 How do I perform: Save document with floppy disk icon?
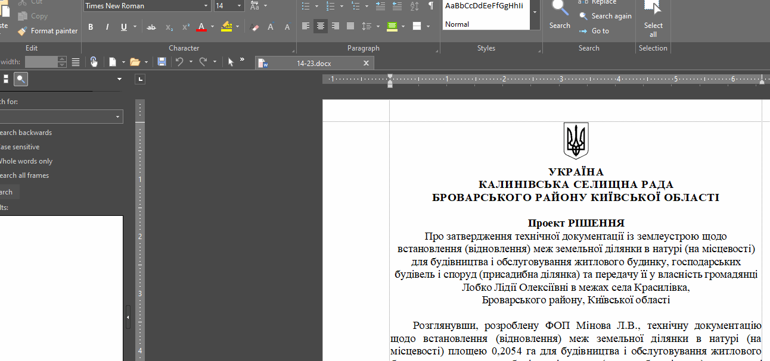[162, 62]
